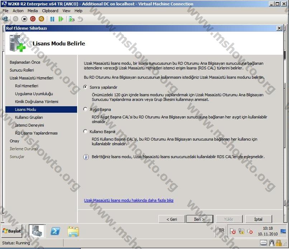Click the disabled 'Yükle' button
Image resolution: width=289 pixels, height=249 pixels.
(229, 219)
